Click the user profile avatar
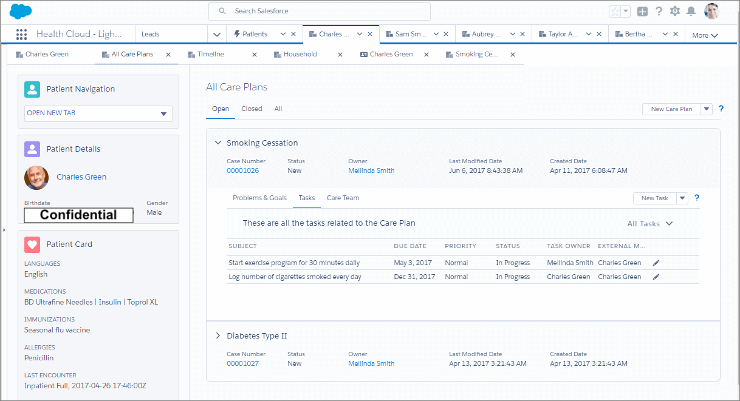 click(x=711, y=11)
